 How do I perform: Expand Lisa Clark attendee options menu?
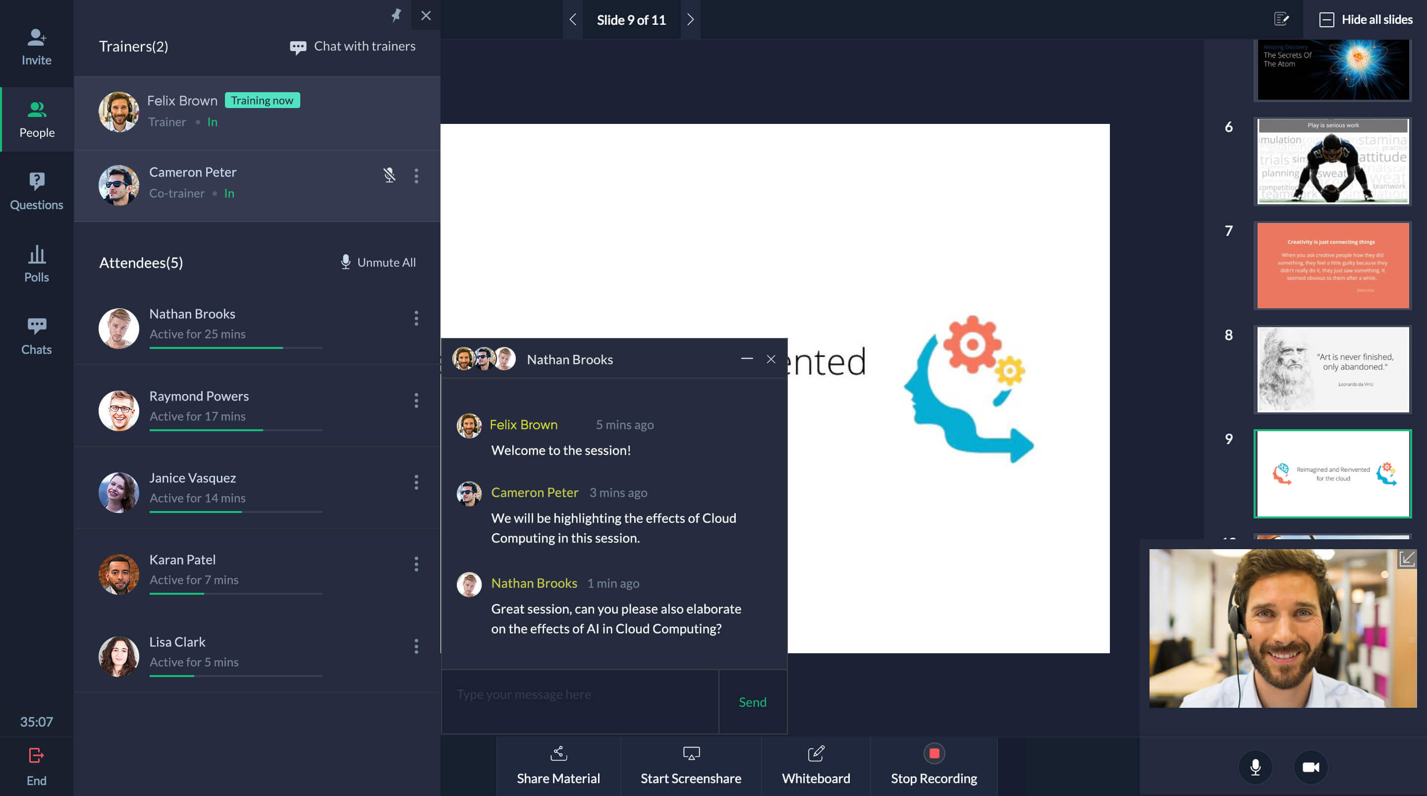pyautogui.click(x=414, y=646)
